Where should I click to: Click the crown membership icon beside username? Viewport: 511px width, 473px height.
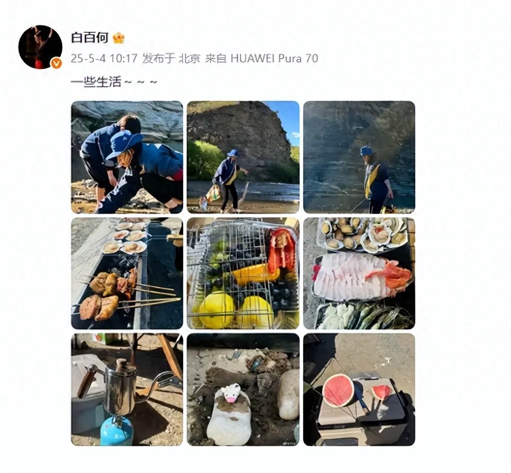coord(118,38)
